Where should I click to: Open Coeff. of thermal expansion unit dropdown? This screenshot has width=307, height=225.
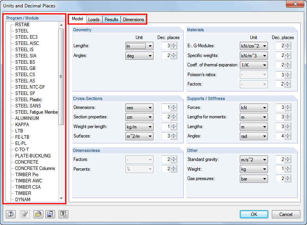tap(254, 65)
